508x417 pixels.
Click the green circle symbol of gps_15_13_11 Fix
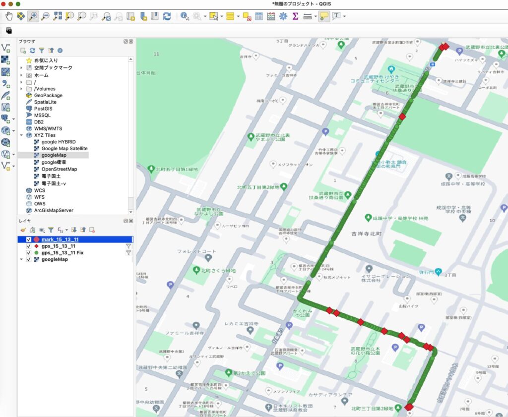coord(36,252)
